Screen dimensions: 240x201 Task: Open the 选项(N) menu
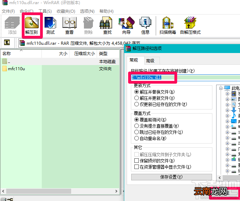click(x=87, y=11)
